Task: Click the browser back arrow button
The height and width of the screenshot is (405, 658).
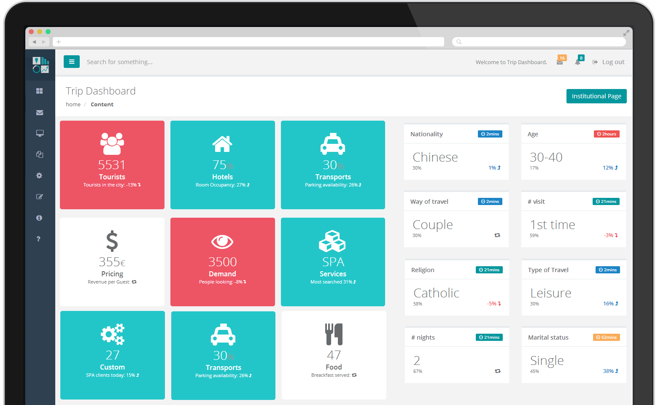Action: 34,42
